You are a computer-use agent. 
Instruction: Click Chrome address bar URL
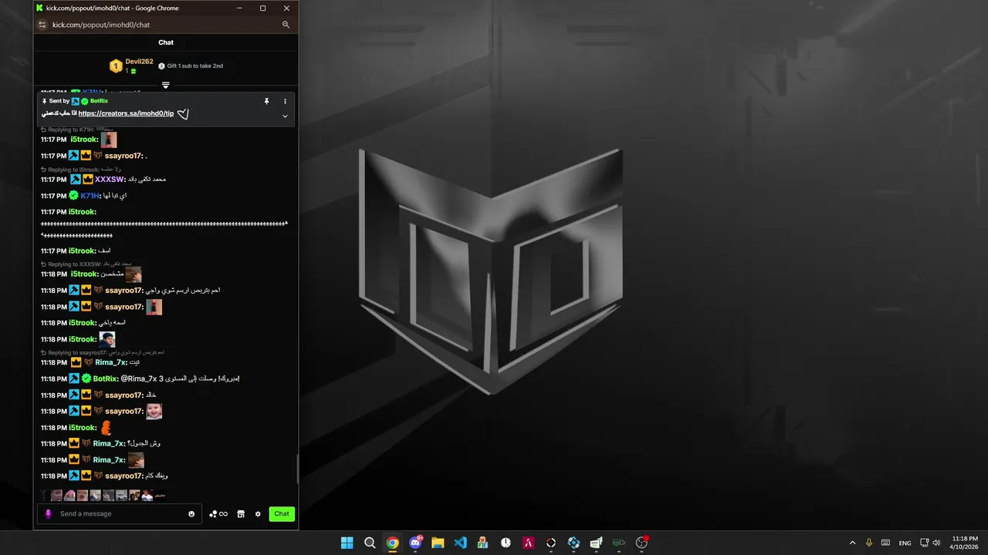click(x=101, y=25)
